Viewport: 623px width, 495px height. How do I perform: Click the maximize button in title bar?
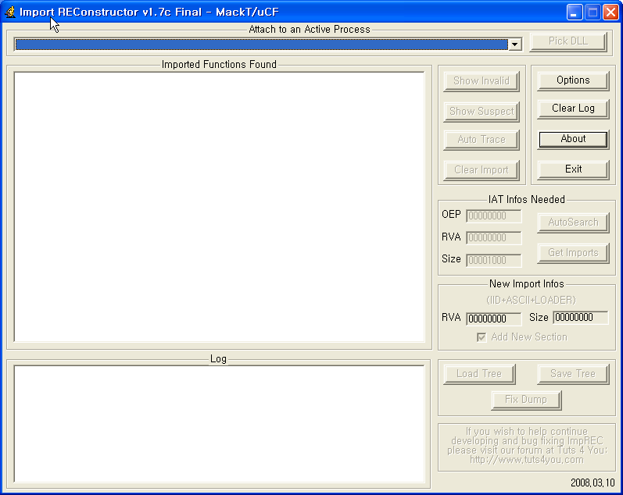(593, 12)
